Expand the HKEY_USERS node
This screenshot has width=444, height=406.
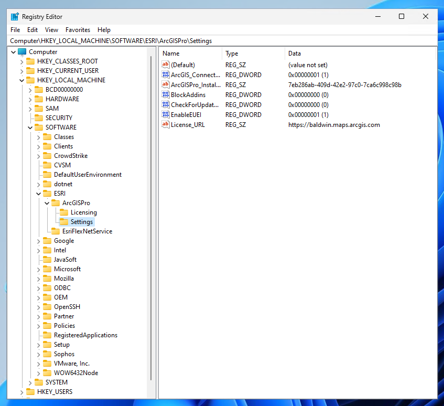point(22,392)
